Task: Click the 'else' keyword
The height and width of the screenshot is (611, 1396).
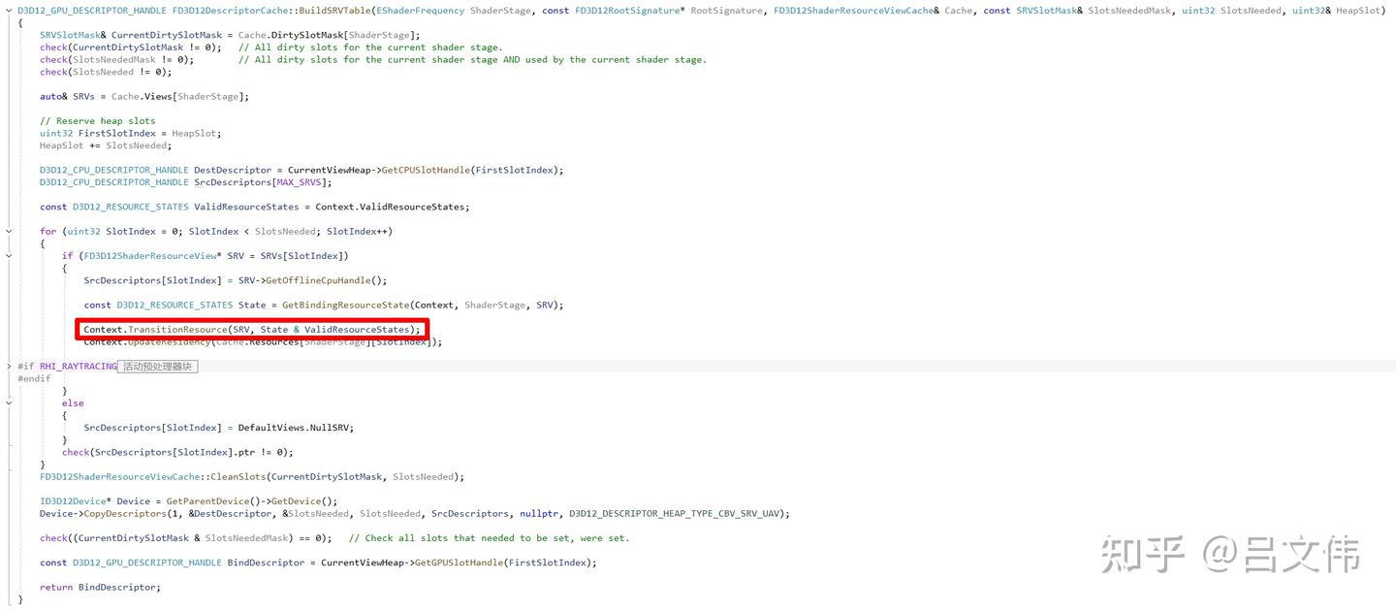Action: (73, 402)
